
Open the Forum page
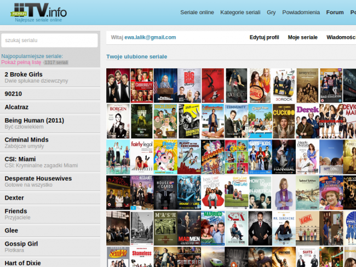pos(335,13)
